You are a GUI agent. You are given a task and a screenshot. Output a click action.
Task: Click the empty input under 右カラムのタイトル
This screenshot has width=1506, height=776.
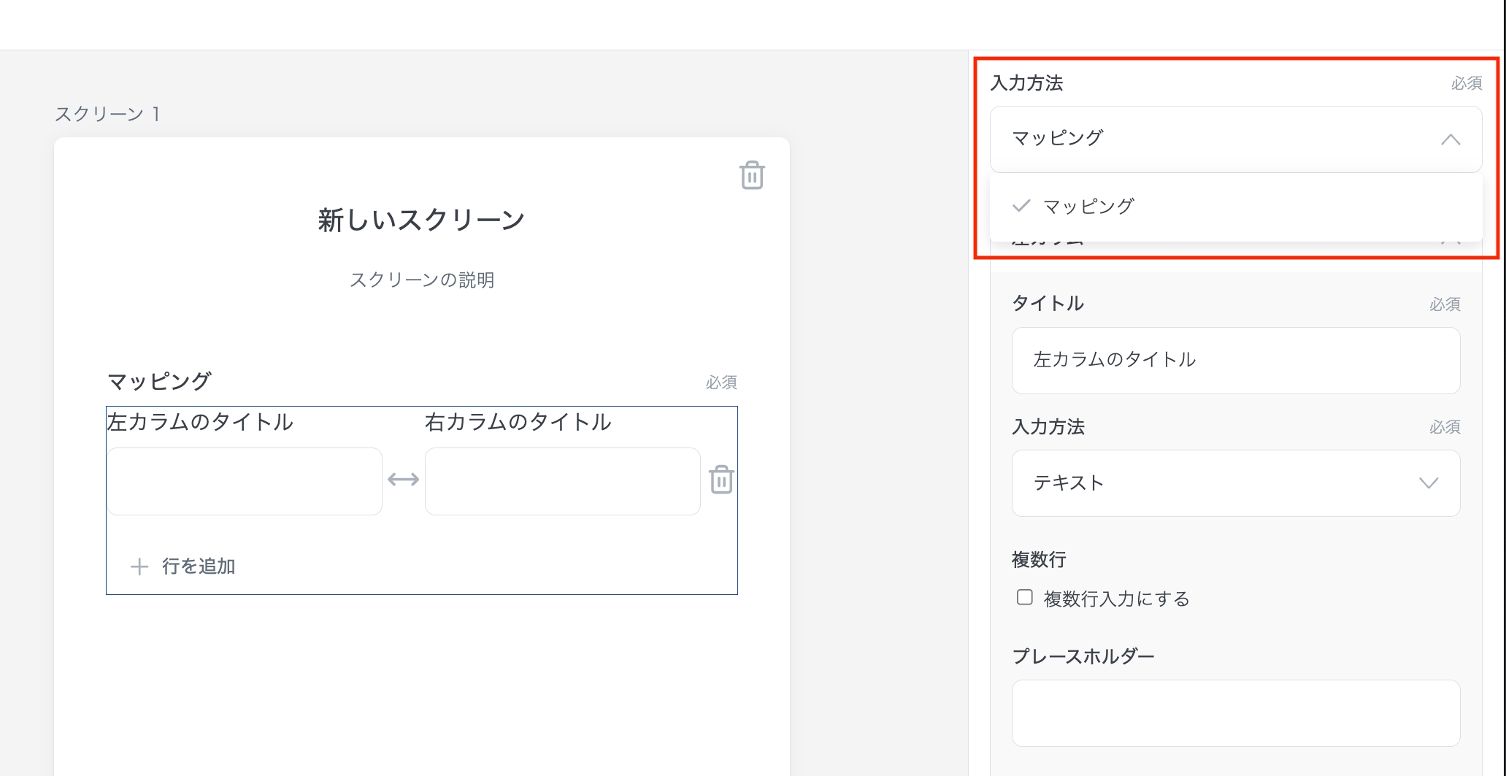(562, 481)
